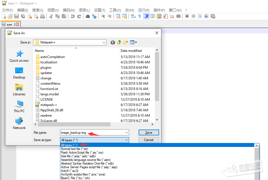Screen dimensions: 268x180
Task: Click Up One Level folder icon
Action: [119, 42]
